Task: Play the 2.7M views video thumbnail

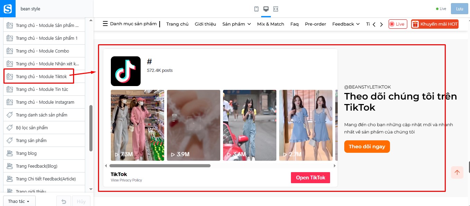Action: [306, 125]
